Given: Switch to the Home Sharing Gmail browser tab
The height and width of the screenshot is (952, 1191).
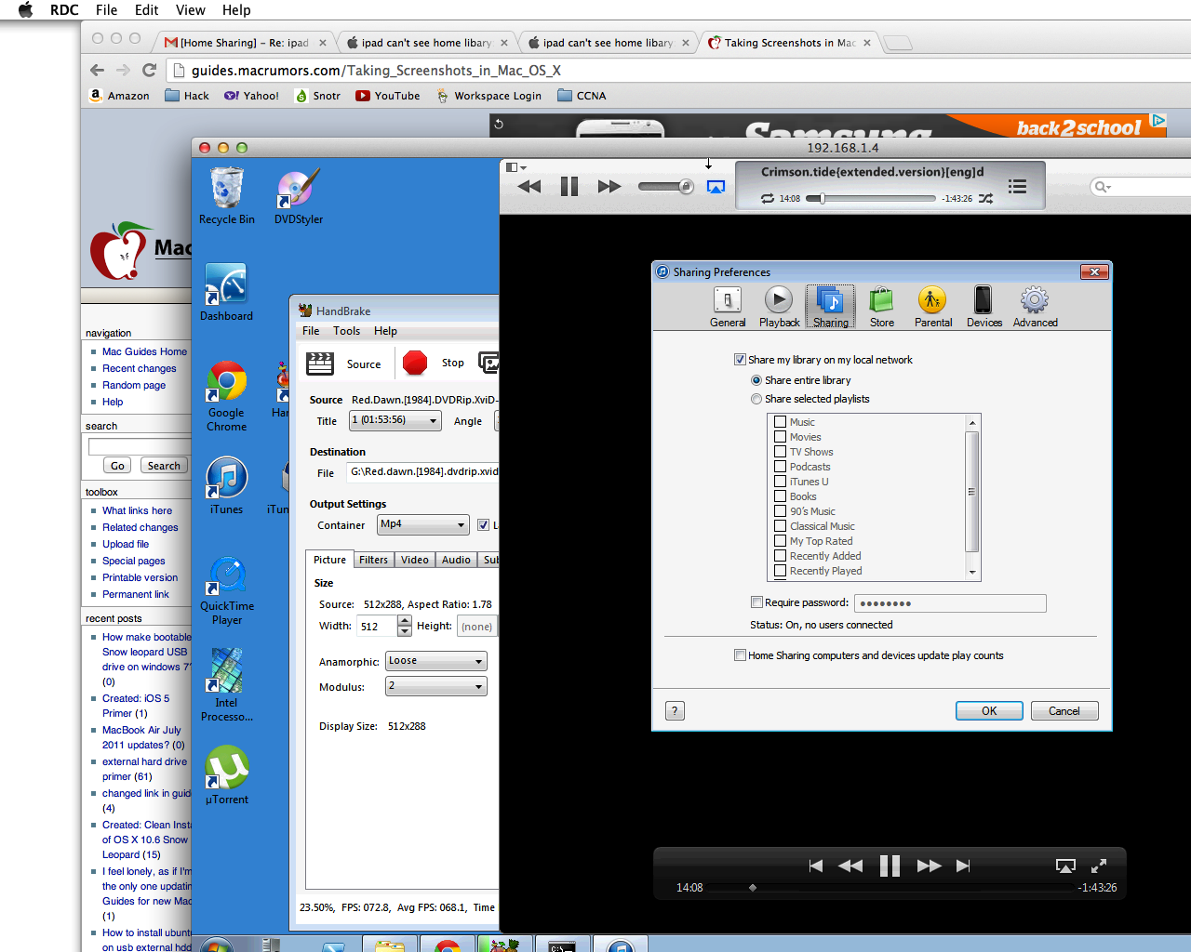Looking at the screenshot, I should 244,43.
